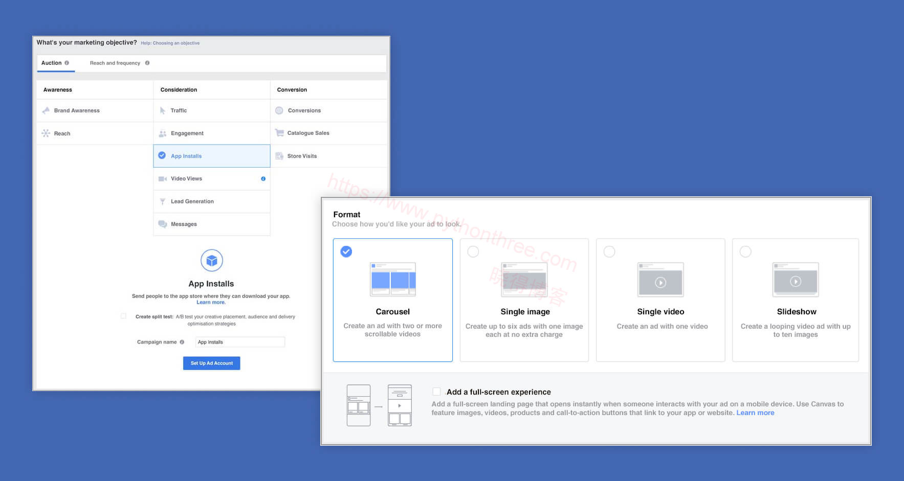Viewport: 904px width, 481px height.
Task: Select the Single image radio button
Action: pyautogui.click(x=473, y=251)
